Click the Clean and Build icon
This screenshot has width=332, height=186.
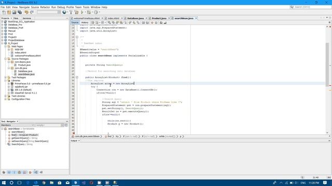76,12
